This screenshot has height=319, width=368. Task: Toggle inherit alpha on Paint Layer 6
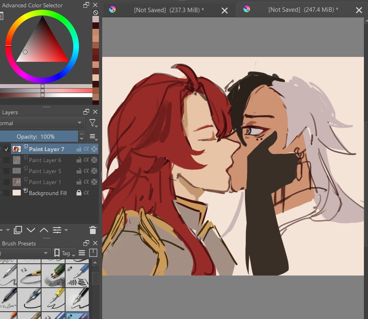tap(86, 160)
